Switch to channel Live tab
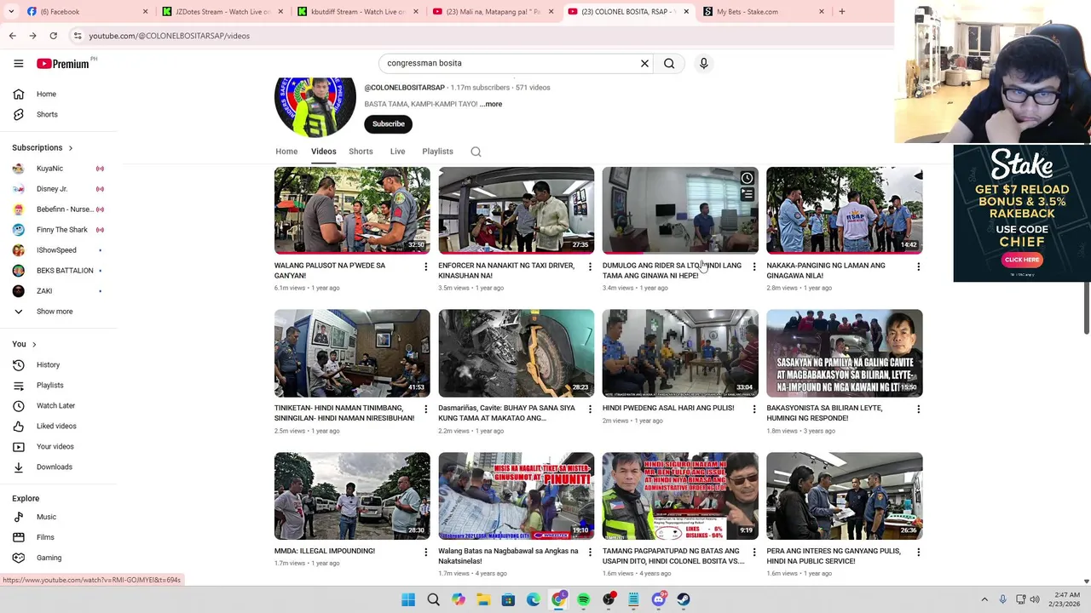 [x=397, y=152]
